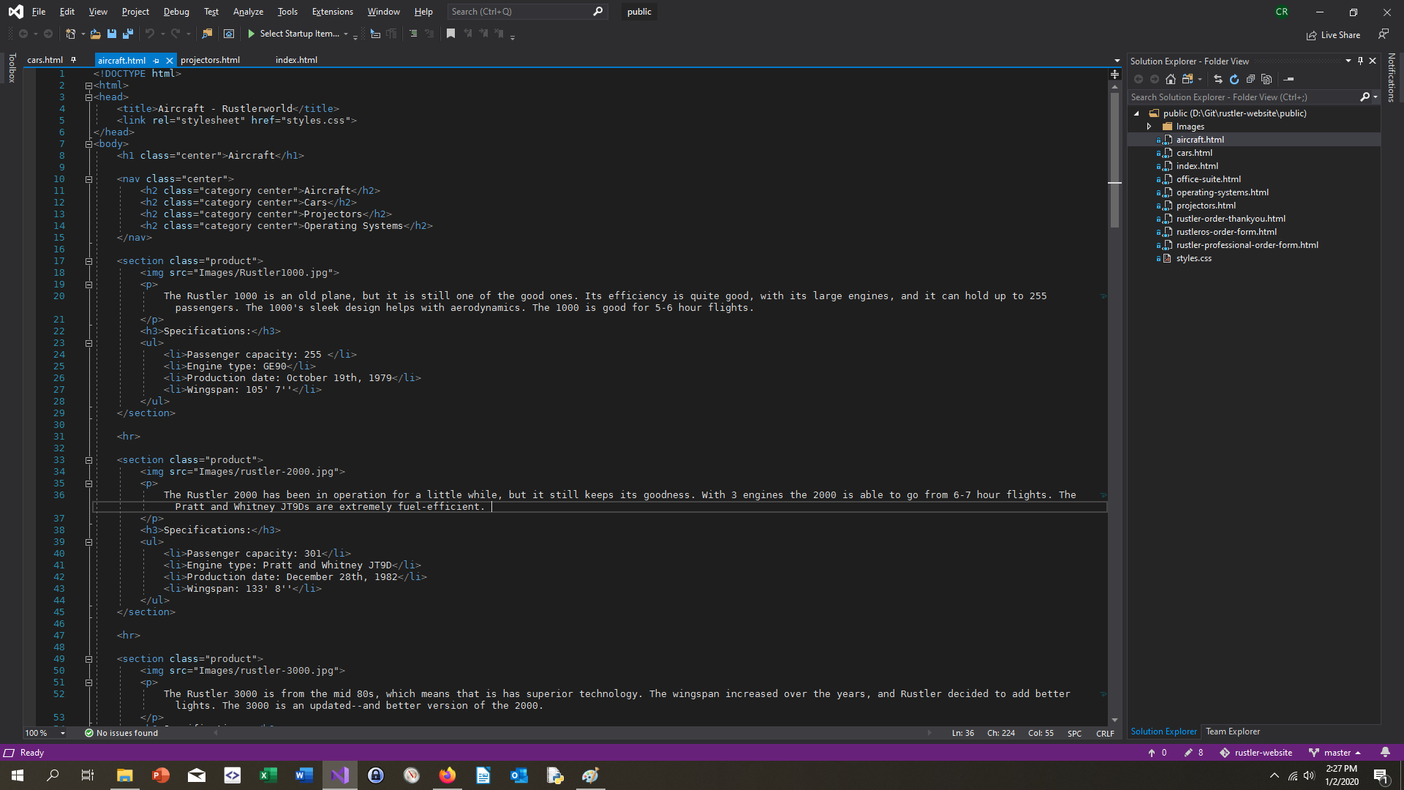The image size is (1404, 790).
Task: Switch to the cars.html tab
Action: point(45,60)
